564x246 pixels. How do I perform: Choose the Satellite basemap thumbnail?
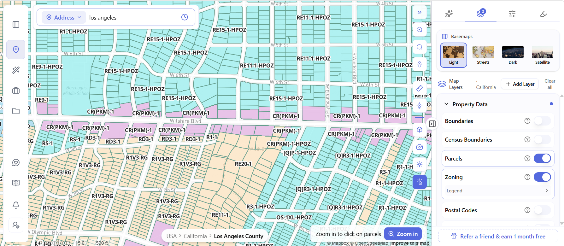click(x=542, y=55)
